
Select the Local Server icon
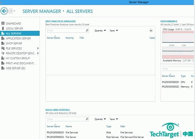pos(3,28)
